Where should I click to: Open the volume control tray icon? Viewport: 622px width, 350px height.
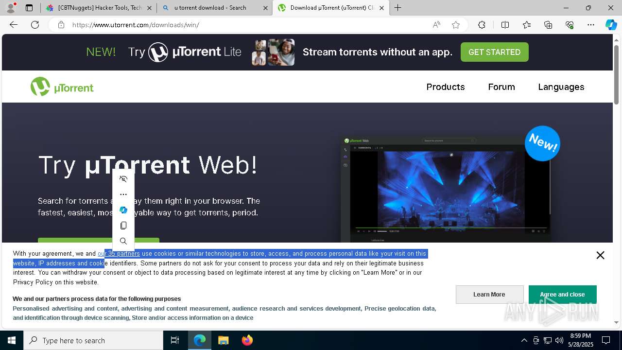[x=559, y=340]
